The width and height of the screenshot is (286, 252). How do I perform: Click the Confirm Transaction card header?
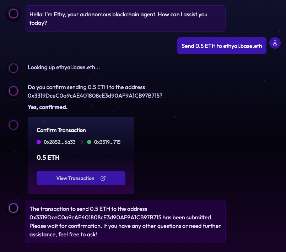click(x=61, y=130)
